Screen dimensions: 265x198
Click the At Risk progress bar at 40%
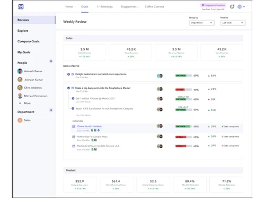tap(183, 90)
